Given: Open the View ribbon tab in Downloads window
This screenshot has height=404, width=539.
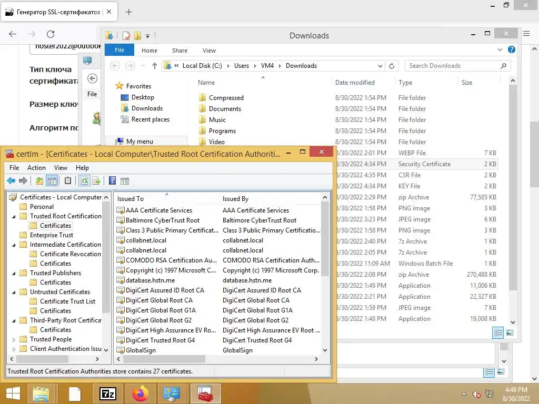Looking at the screenshot, I should point(209,50).
